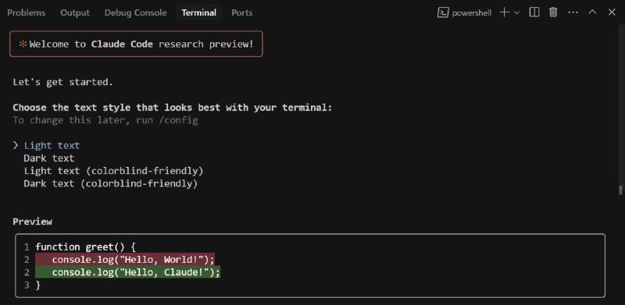
Task: Kill terminal with trash icon
Action: tap(553, 12)
